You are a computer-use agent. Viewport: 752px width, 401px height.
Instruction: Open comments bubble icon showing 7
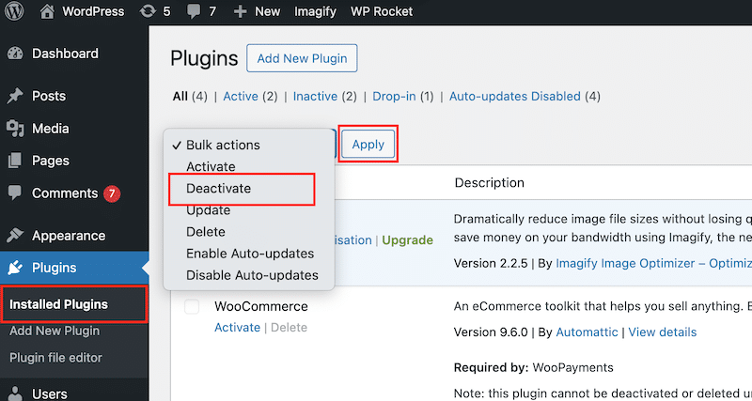click(x=194, y=11)
